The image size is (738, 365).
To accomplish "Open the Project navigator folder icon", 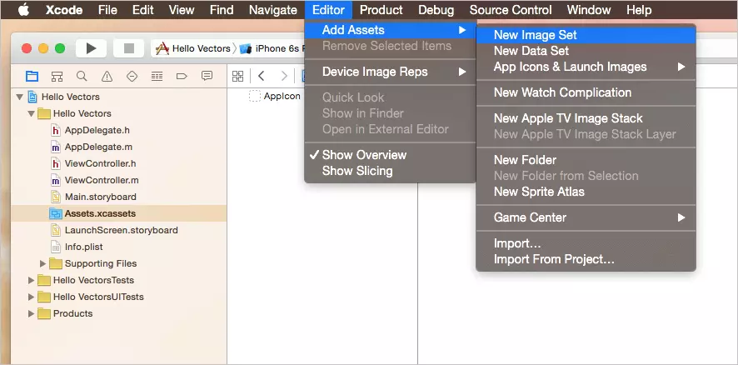I will point(32,77).
